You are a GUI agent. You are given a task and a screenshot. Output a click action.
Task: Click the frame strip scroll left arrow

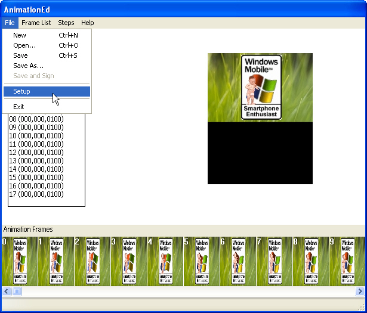7,292
